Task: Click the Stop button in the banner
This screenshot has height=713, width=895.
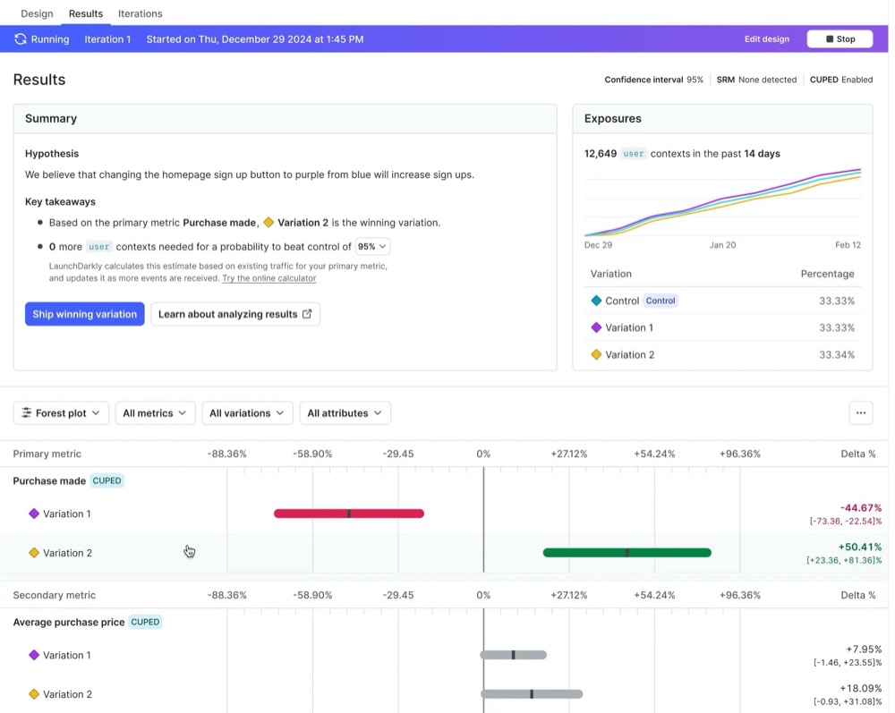Action: [x=840, y=38]
